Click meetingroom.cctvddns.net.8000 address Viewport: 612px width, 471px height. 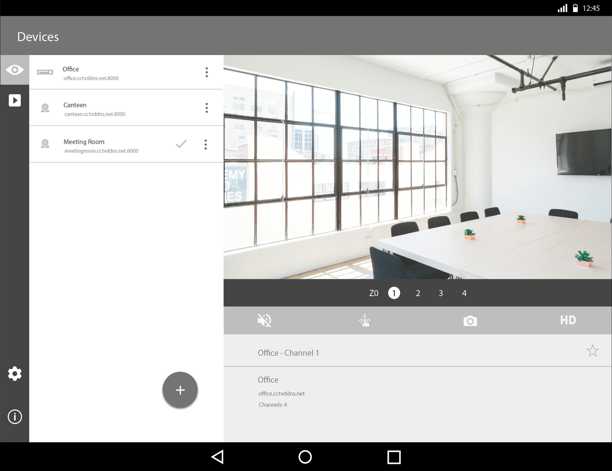[x=101, y=151]
